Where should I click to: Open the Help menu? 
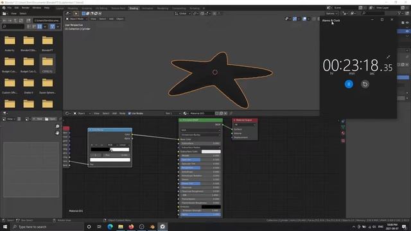click(47, 8)
